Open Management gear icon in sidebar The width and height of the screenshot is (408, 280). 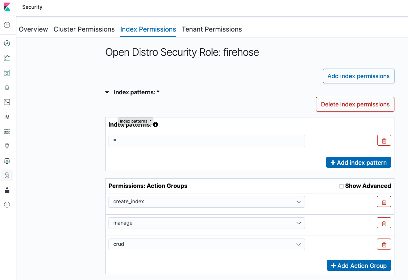point(7,161)
